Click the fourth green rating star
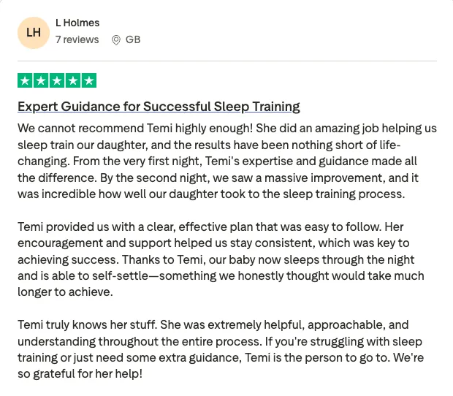This screenshot has height=396, width=453. (73, 80)
